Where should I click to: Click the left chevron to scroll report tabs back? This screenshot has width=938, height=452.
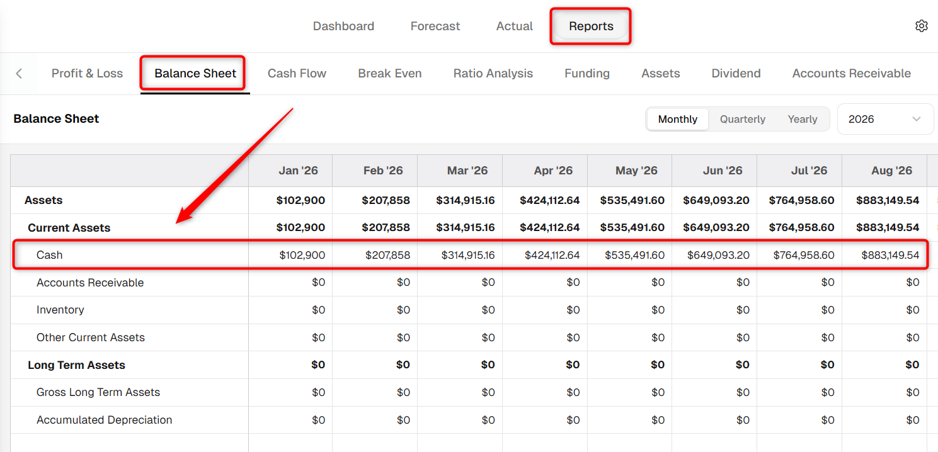(19, 74)
